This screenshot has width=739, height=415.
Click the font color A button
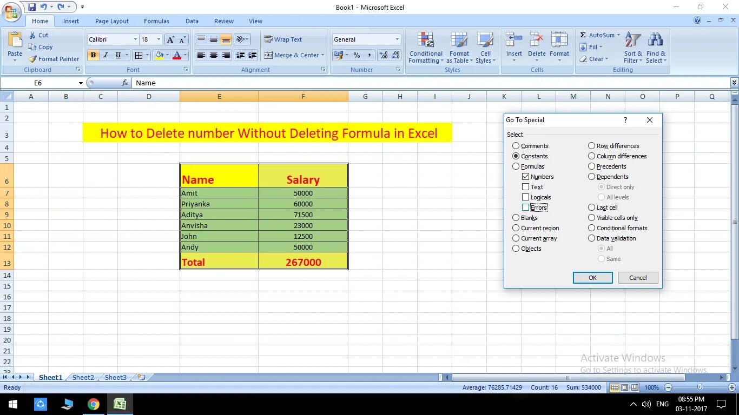pos(176,55)
